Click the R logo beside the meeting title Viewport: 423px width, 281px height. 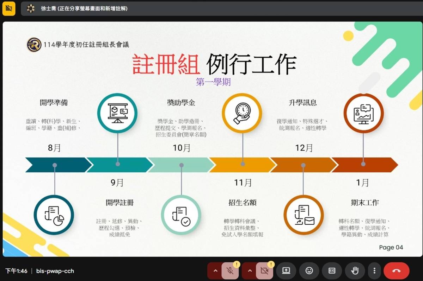(x=34, y=45)
